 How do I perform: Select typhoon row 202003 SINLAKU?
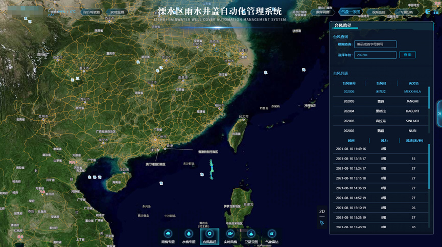click(x=380, y=121)
